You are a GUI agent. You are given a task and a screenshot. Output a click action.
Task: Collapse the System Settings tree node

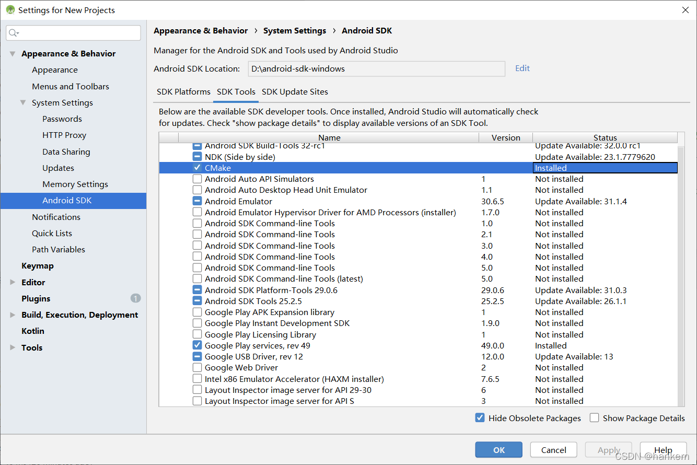[23, 102]
